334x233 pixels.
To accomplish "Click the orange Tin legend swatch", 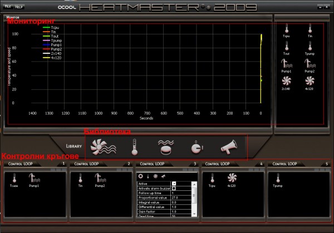I will coord(46,32).
